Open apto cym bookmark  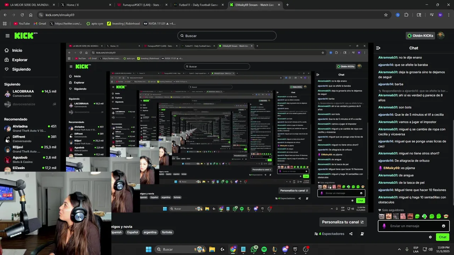pyautogui.click(x=95, y=24)
